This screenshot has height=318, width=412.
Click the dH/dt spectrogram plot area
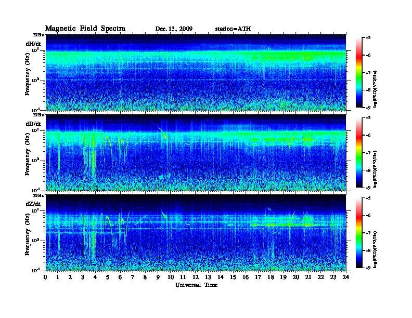click(x=196, y=72)
